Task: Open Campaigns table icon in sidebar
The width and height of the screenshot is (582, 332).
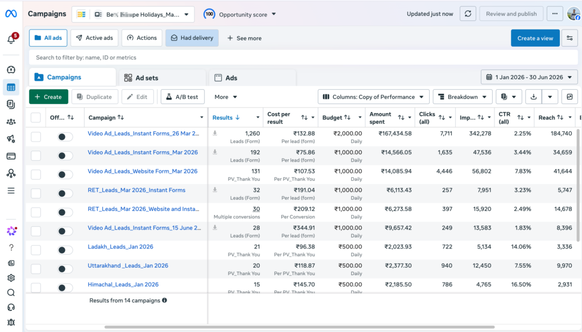Action: [11, 88]
